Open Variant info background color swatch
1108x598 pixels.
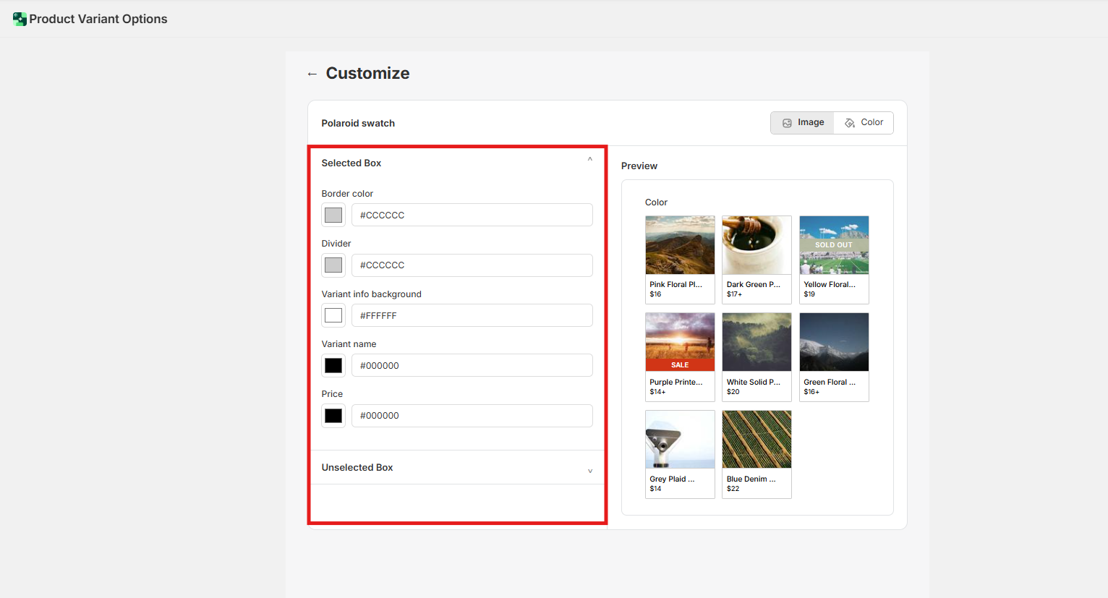coord(333,316)
